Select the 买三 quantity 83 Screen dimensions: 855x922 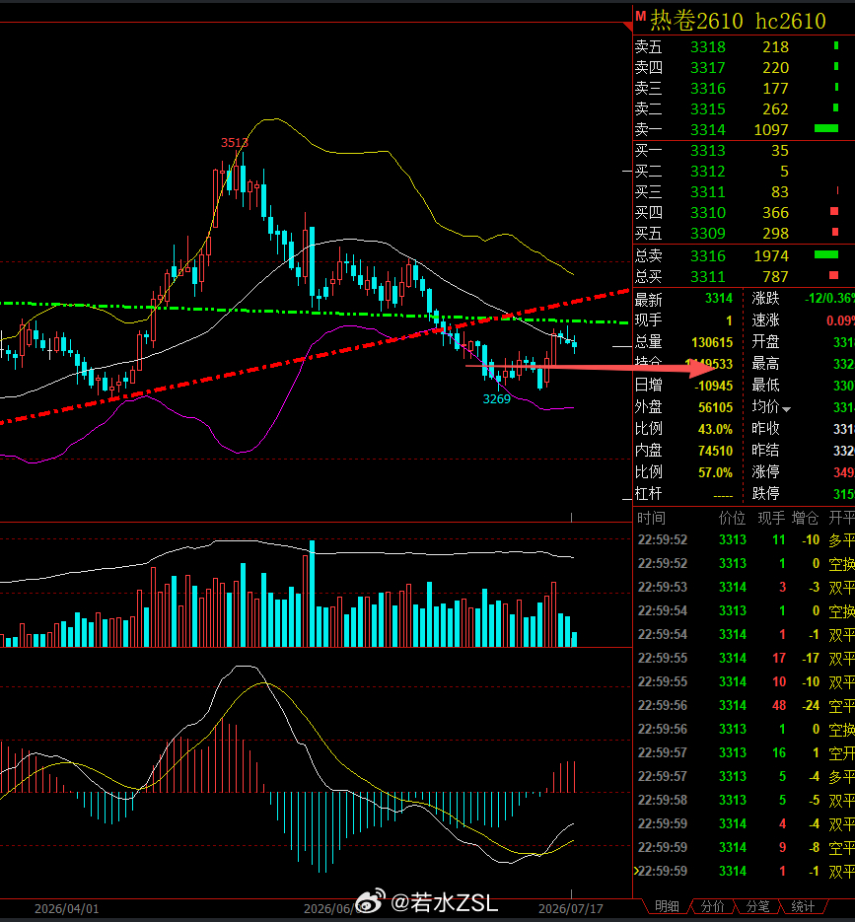point(780,191)
